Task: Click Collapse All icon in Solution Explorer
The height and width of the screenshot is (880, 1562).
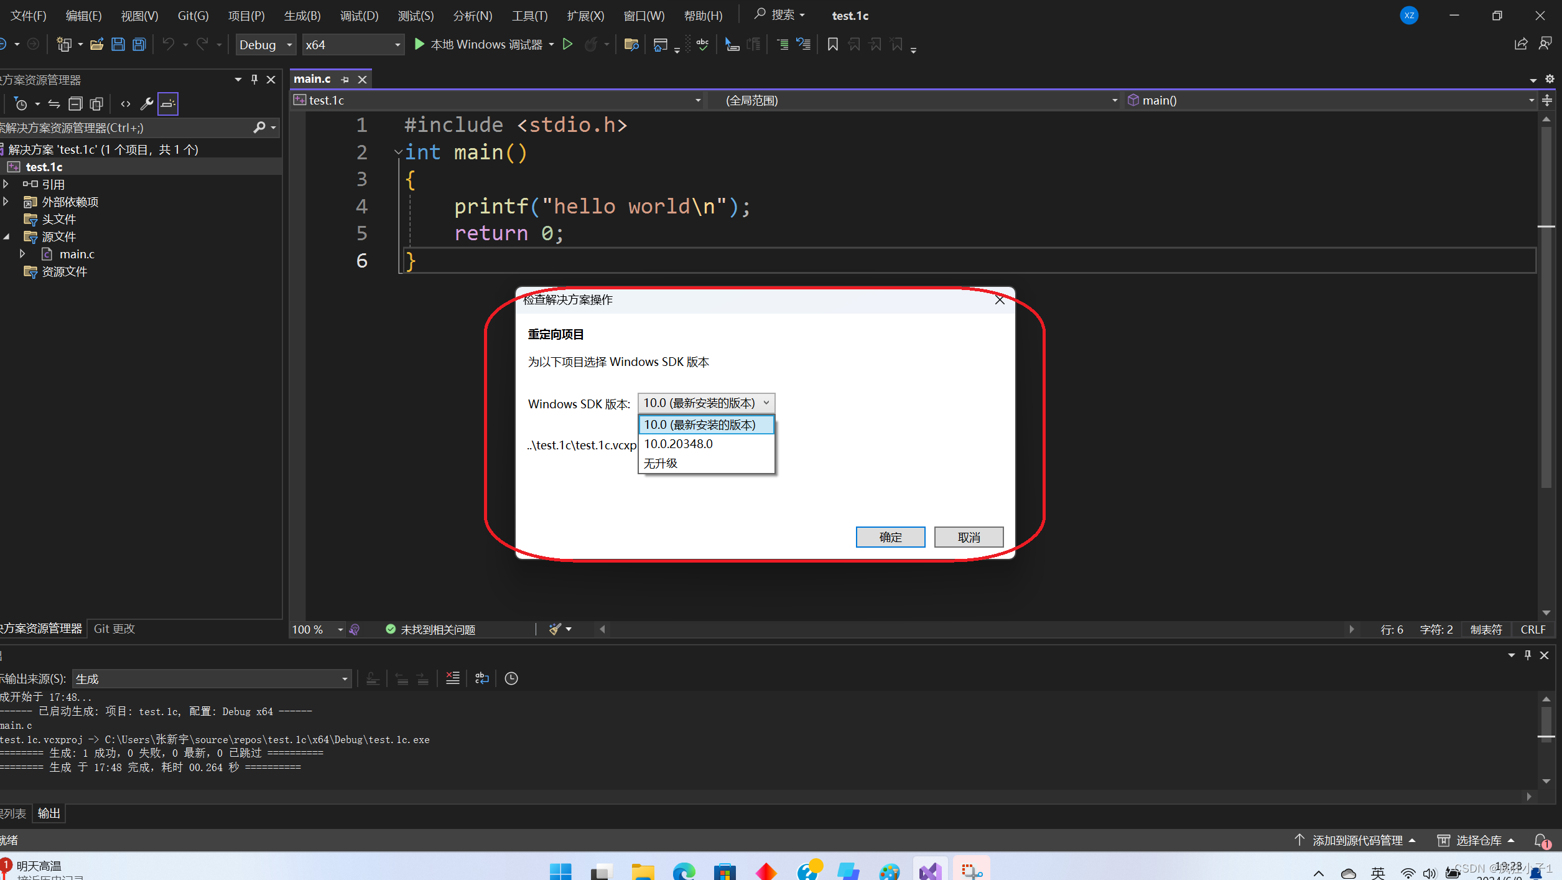Action: [x=75, y=104]
